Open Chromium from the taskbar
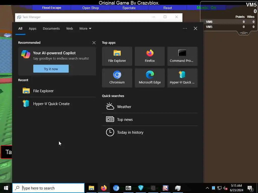This screenshot has width=258, height=193. pos(116,188)
